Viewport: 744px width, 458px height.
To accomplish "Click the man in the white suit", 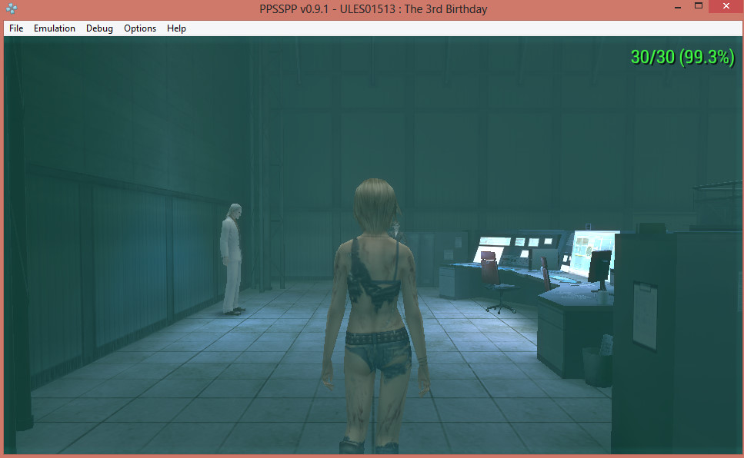I will [232, 257].
